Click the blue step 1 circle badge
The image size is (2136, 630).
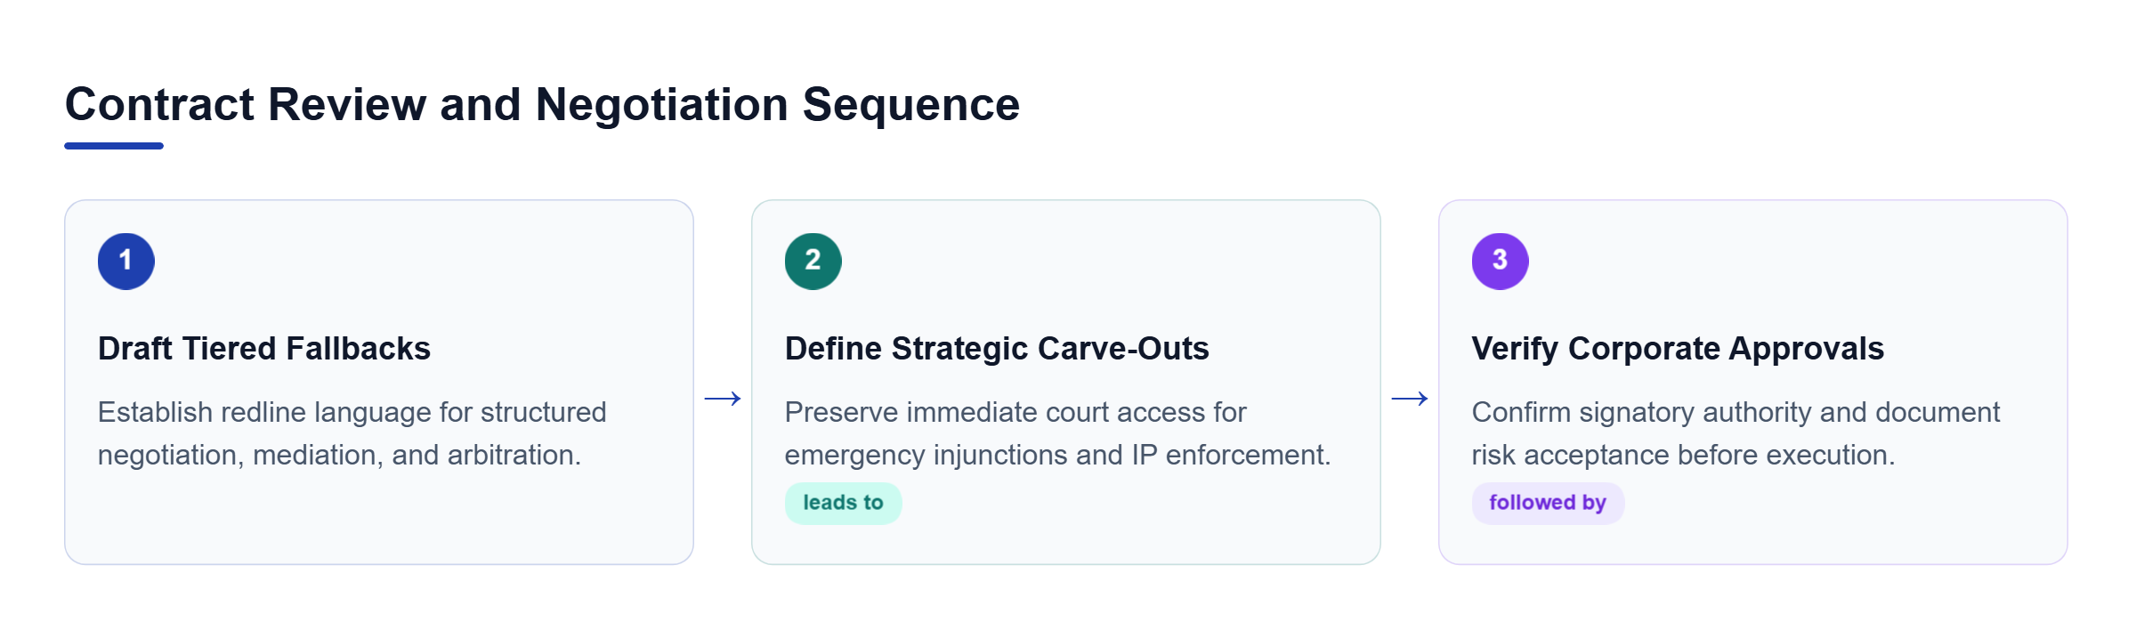click(x=126, y=262)
